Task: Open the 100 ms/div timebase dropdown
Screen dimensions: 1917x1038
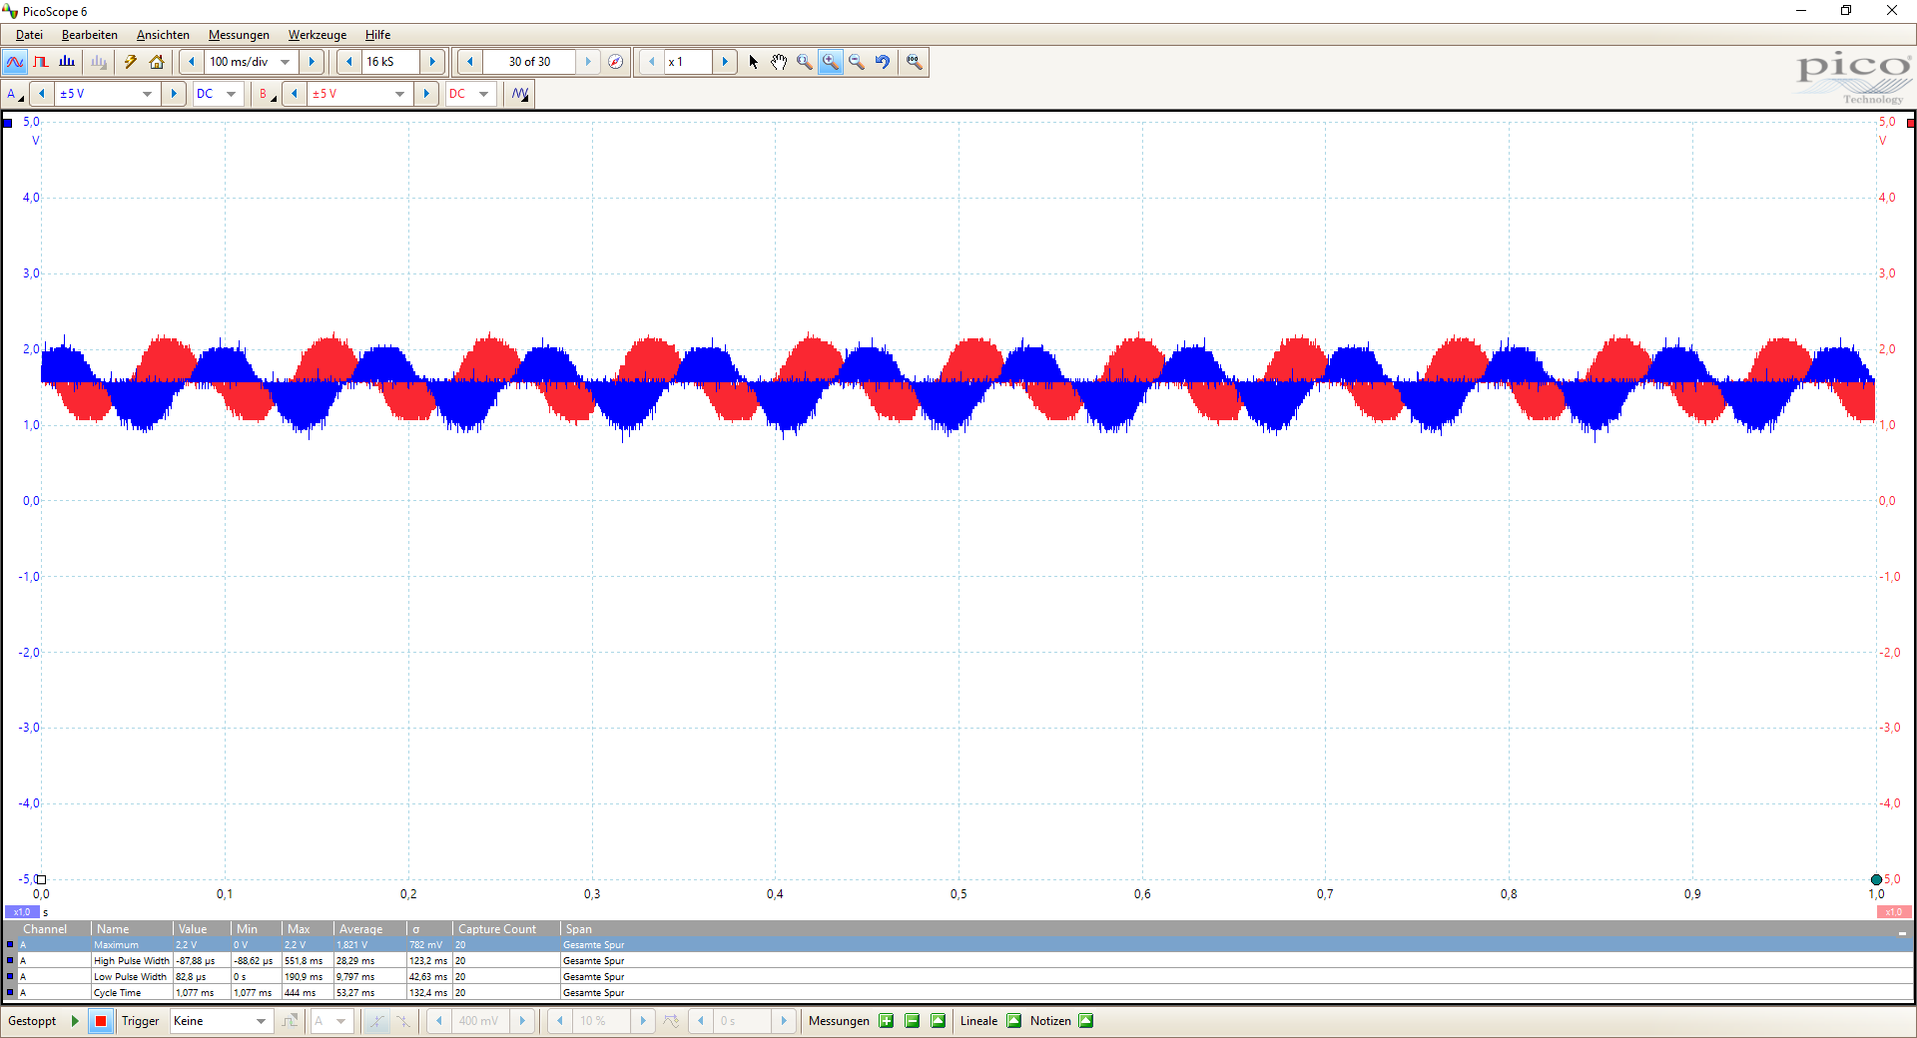Action: pyautogui.click(x=285, y=62)
